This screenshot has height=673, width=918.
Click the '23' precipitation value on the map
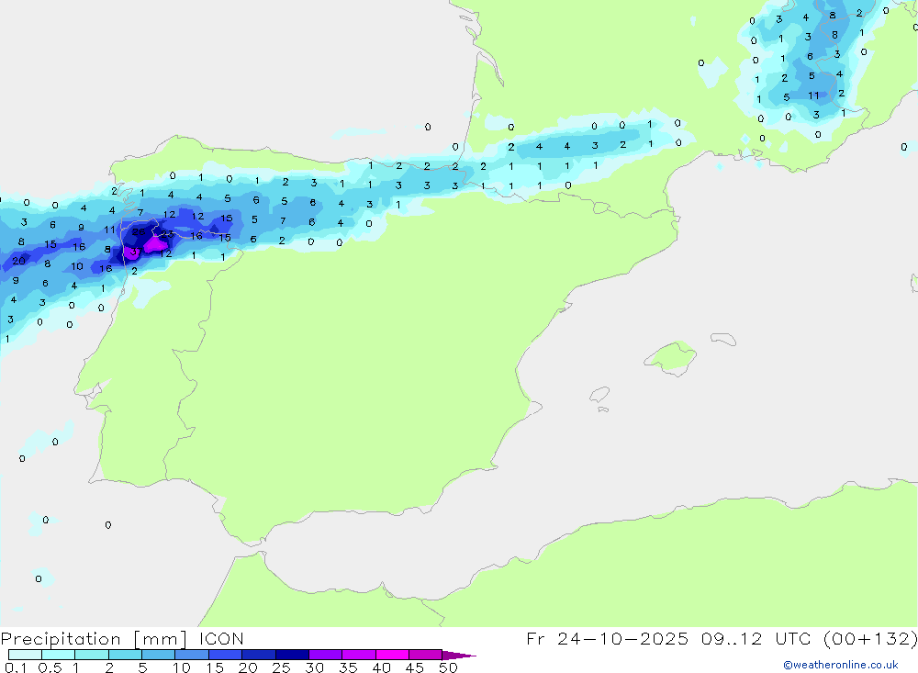[x=167, y=234]
